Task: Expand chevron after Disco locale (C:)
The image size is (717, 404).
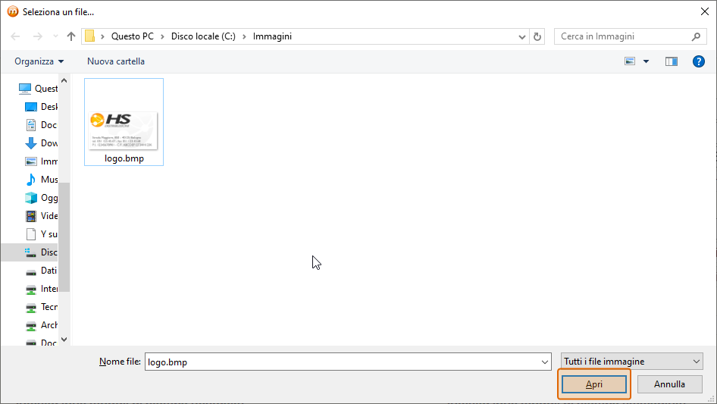Action: [x=244, y=36]
